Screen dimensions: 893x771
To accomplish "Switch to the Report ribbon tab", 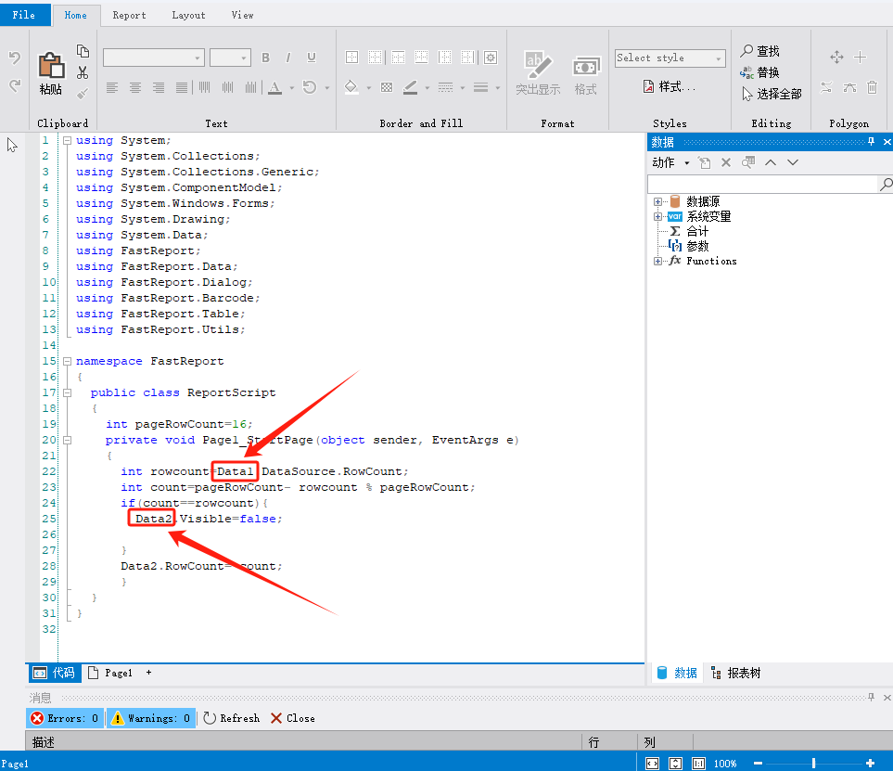I will (x=129, y=16).
